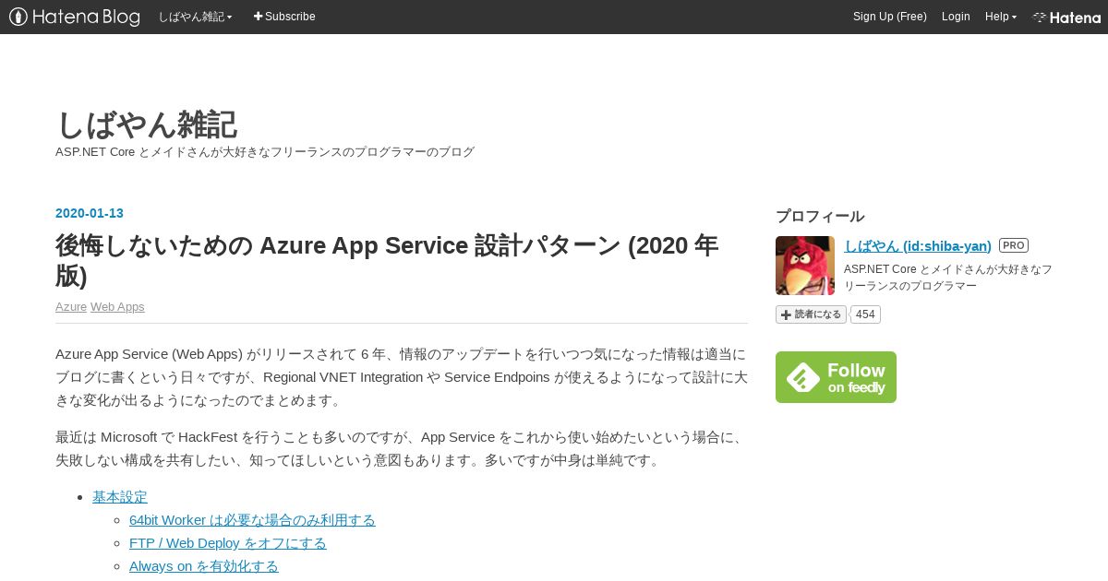The height and width of the screenshot is (581, 1108).
Task: Open the red bird profile avatar
Action: (x=805, y=266)
